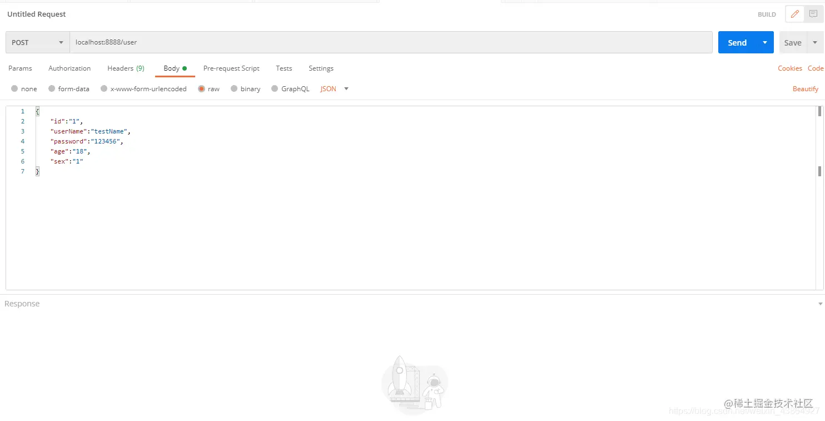This screenshot has width=825, height=421.
Task: Click the "id":"1" line in the body
Action: point(67,121)
